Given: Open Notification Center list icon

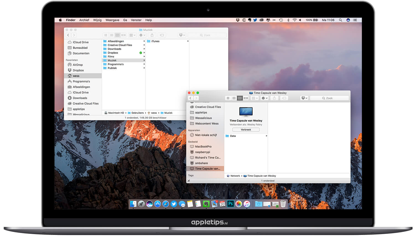Looking at the screenshot, I should pyautogui.click(x=355, y=20).
